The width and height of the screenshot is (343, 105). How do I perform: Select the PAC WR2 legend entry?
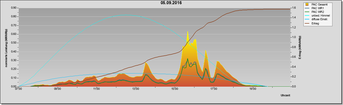pos(317,12)
